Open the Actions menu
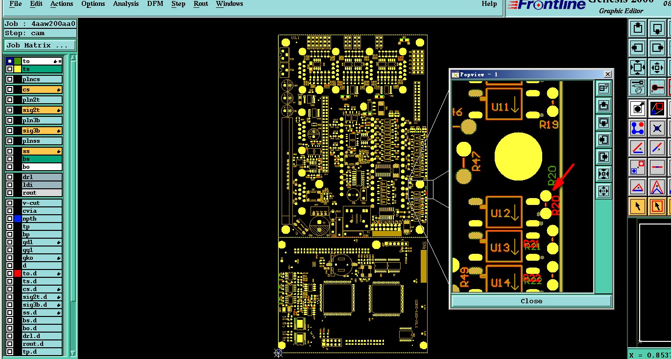 click(62, 3)
